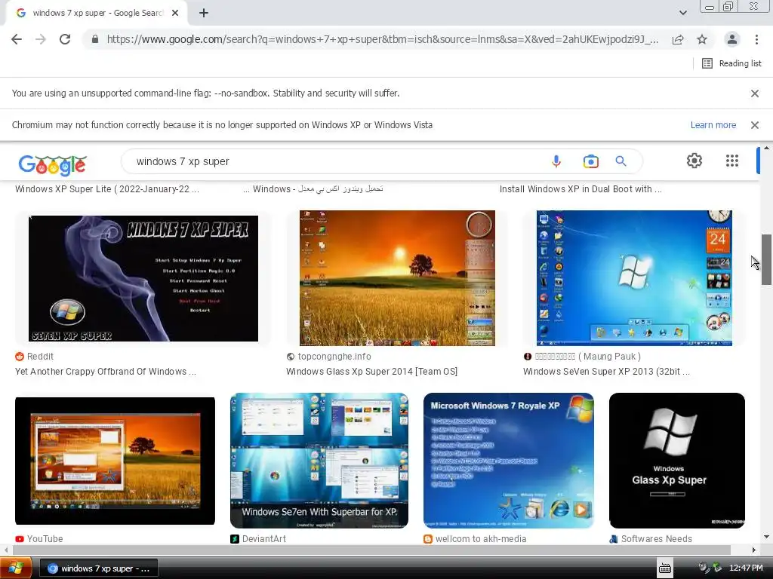Click the scroll-down arrow of the page

pyautogui.click(x=766, y=537)
